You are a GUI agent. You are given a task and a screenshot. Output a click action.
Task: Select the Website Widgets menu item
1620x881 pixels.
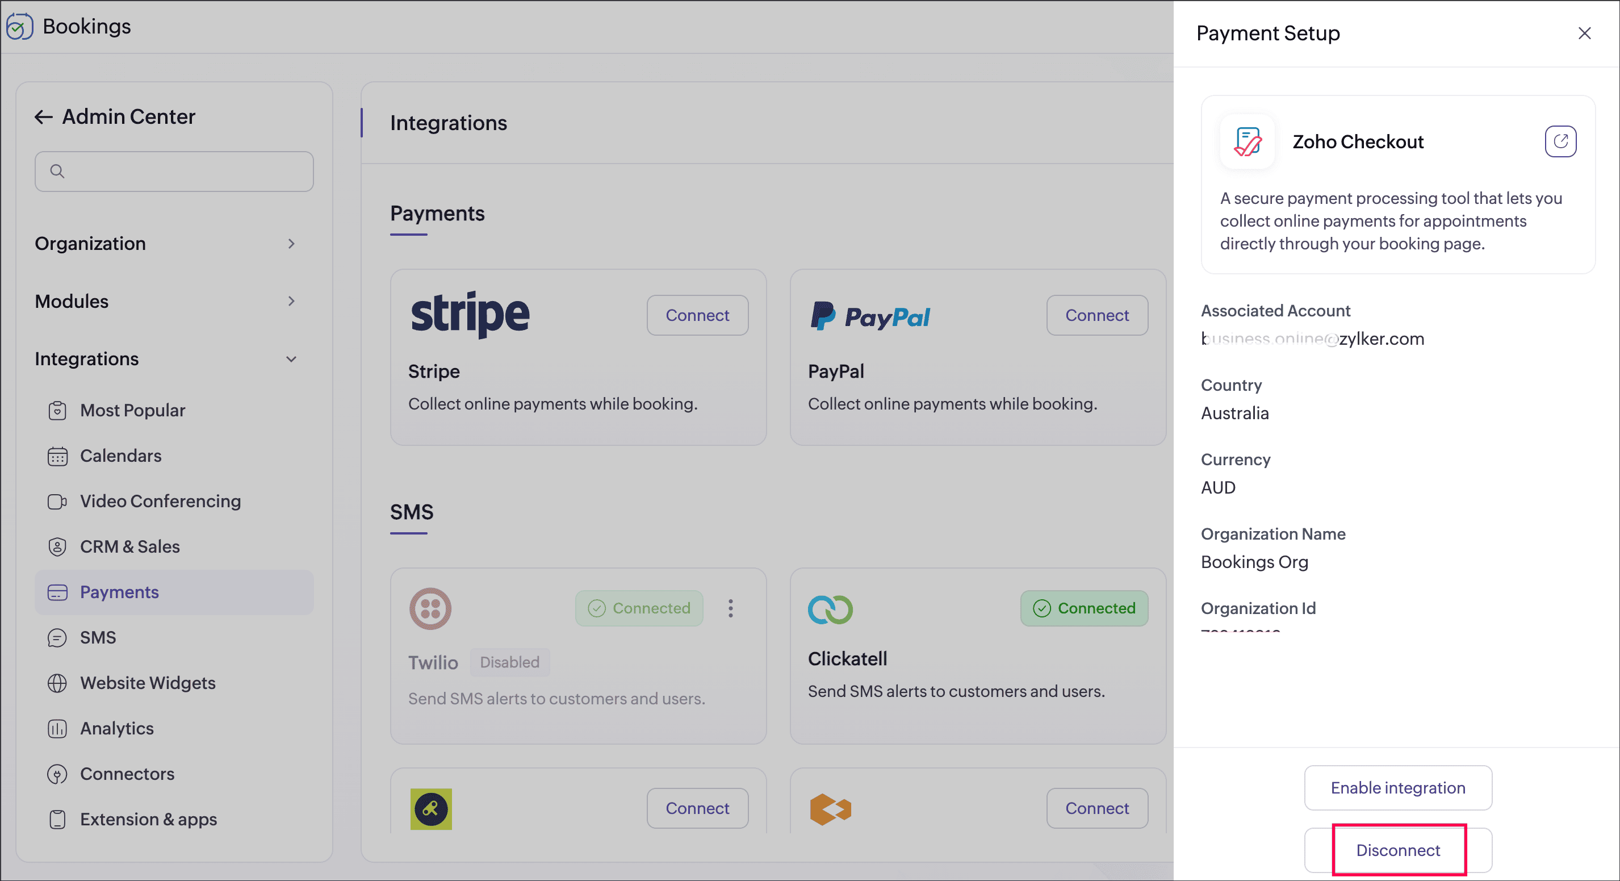click(147, 683)
